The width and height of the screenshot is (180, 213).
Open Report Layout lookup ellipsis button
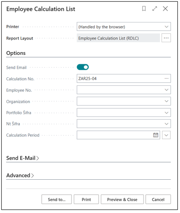coord(166,38)
